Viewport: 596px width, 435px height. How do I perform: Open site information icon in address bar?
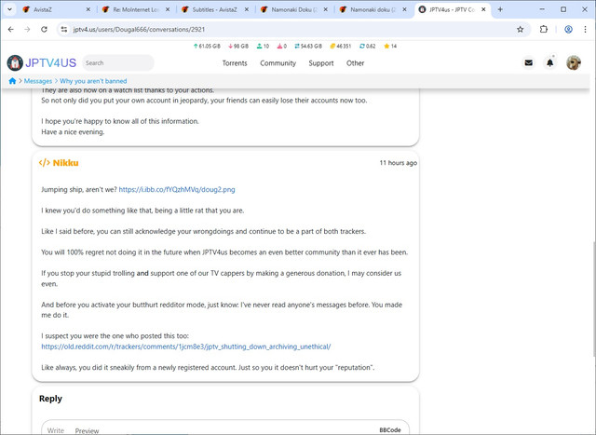pyautogui.click(x=64, y=29)
